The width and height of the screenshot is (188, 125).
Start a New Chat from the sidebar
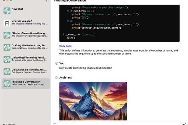26,11
